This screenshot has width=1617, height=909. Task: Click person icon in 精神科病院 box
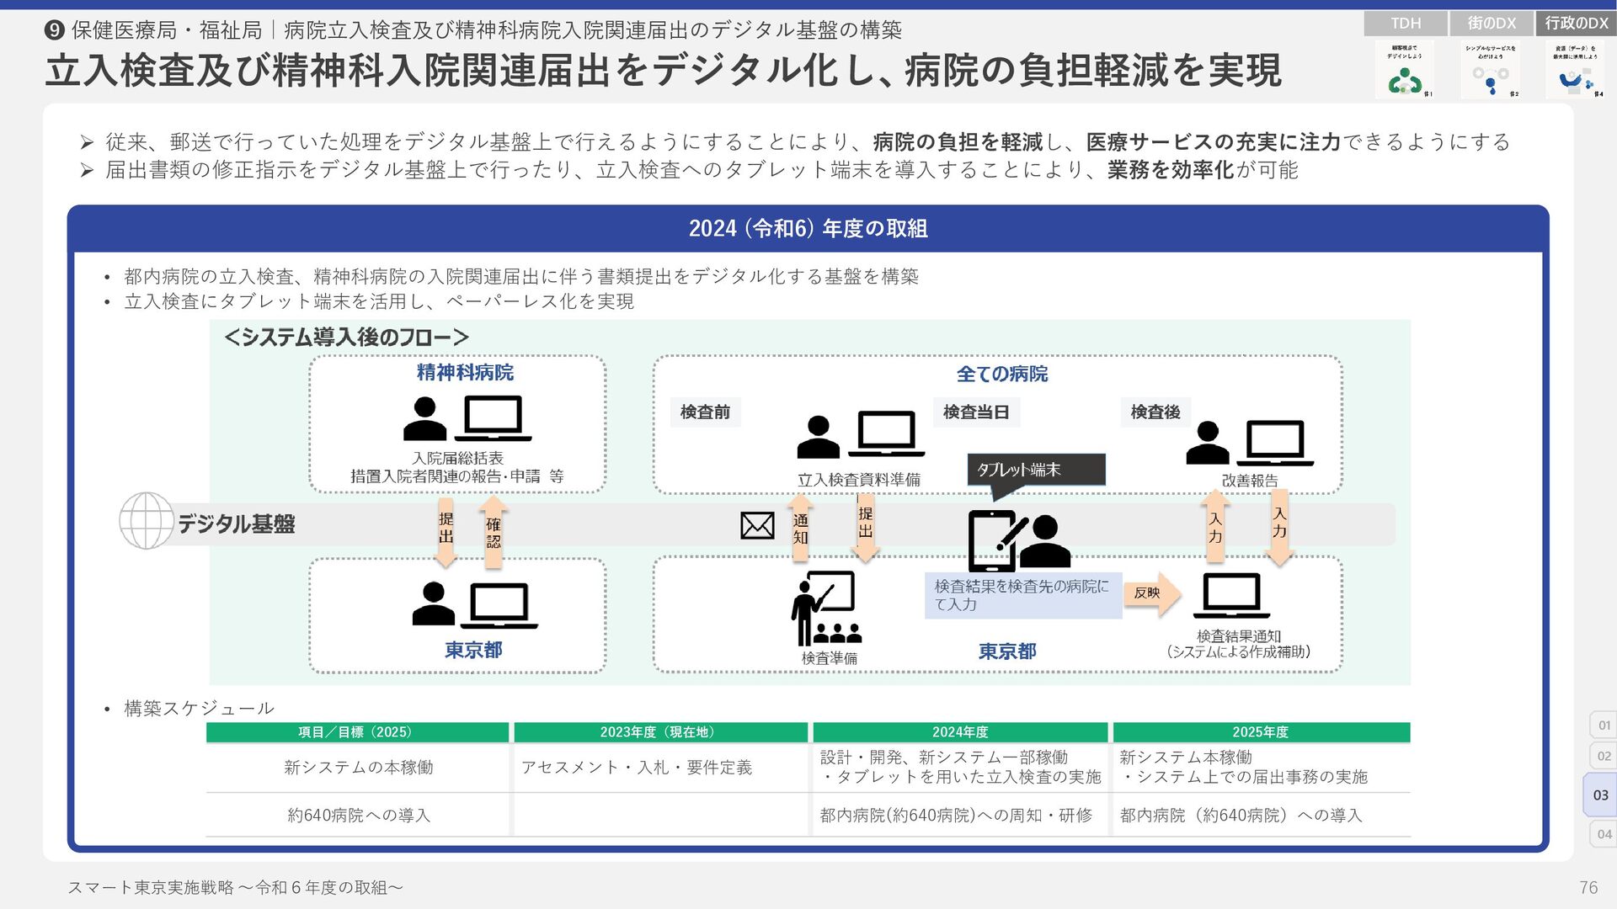pyautogui.click(x=424, y=419)
